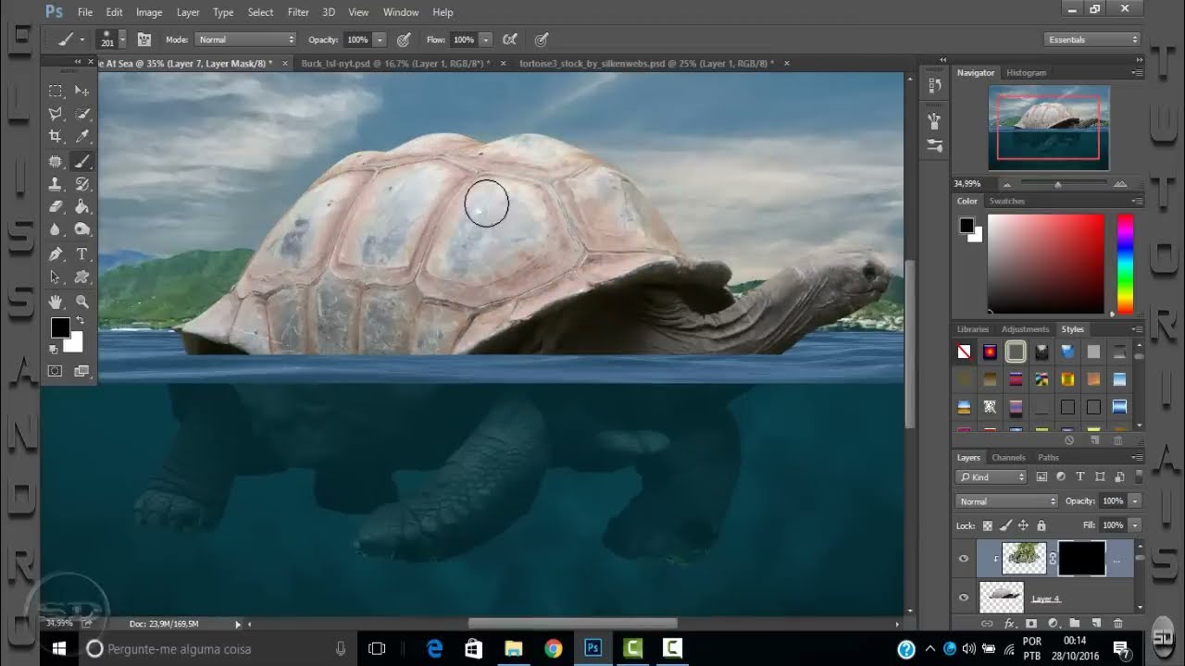1185x666 pixels.
Task: Swap foreground and background colors
Action: [x=79, y=320]
